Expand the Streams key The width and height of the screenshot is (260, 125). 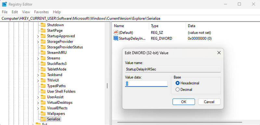tap(38, 58)
